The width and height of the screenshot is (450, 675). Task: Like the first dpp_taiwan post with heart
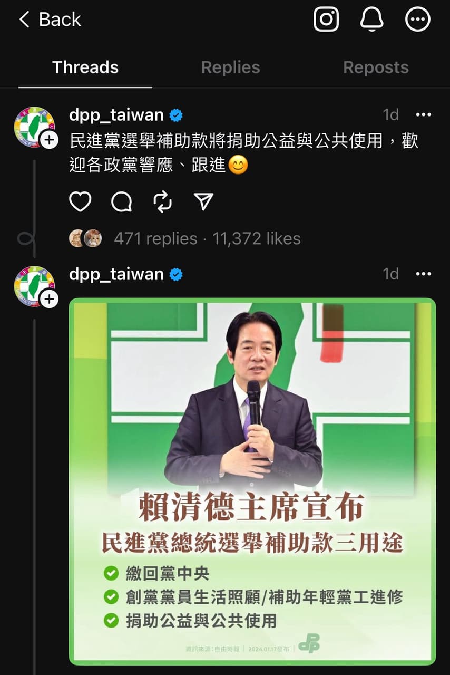point(80,201)
